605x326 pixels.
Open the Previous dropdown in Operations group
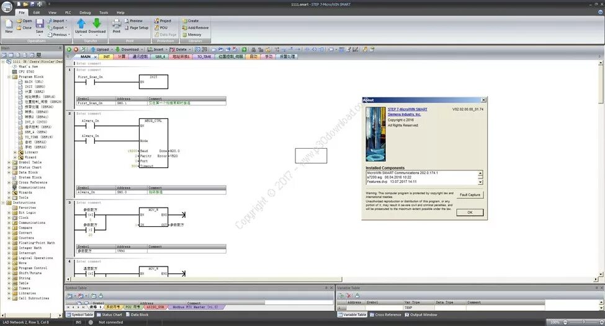coord(59,35)
